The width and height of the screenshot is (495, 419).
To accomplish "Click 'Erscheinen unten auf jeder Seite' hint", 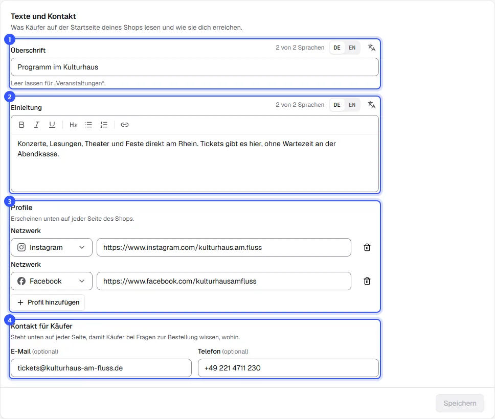I will pyautogui.click(x=72, y=219).
